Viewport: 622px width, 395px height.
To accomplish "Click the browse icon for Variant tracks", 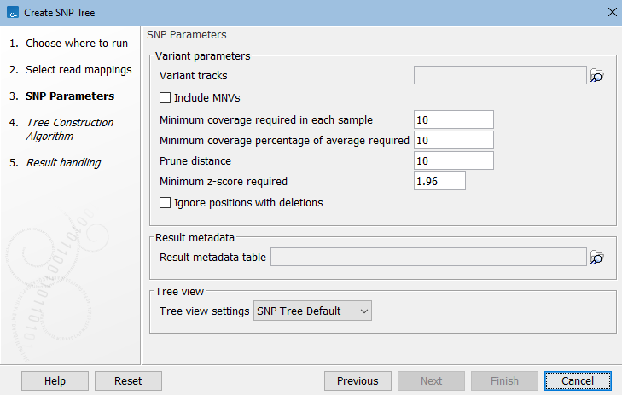I will [597, 76].
